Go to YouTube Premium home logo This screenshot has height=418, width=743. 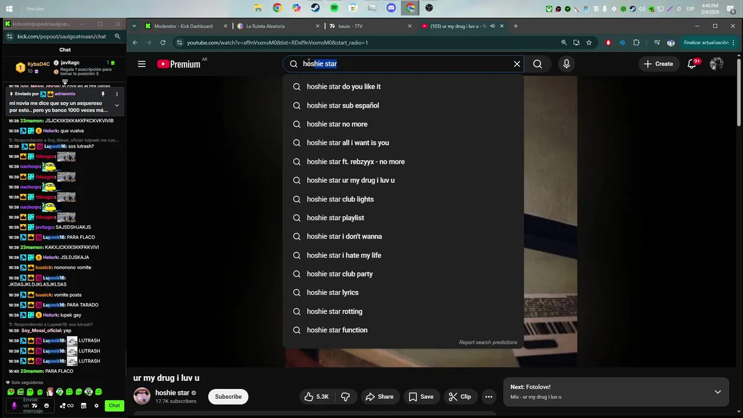point(179,64)
